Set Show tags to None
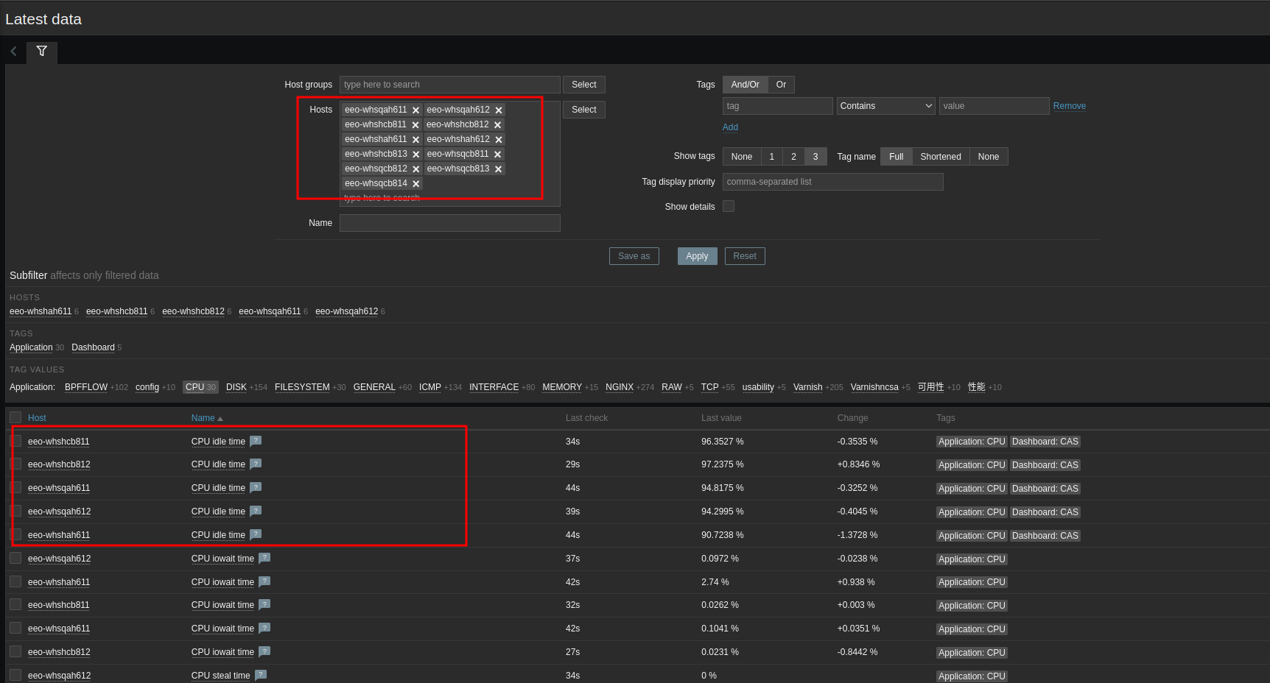 (x=741, y=157)
